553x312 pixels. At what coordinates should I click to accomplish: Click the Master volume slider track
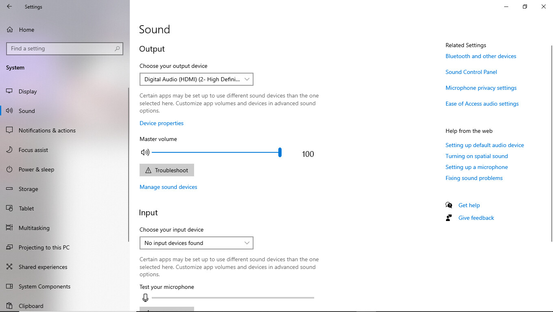(x=216, y=152)
